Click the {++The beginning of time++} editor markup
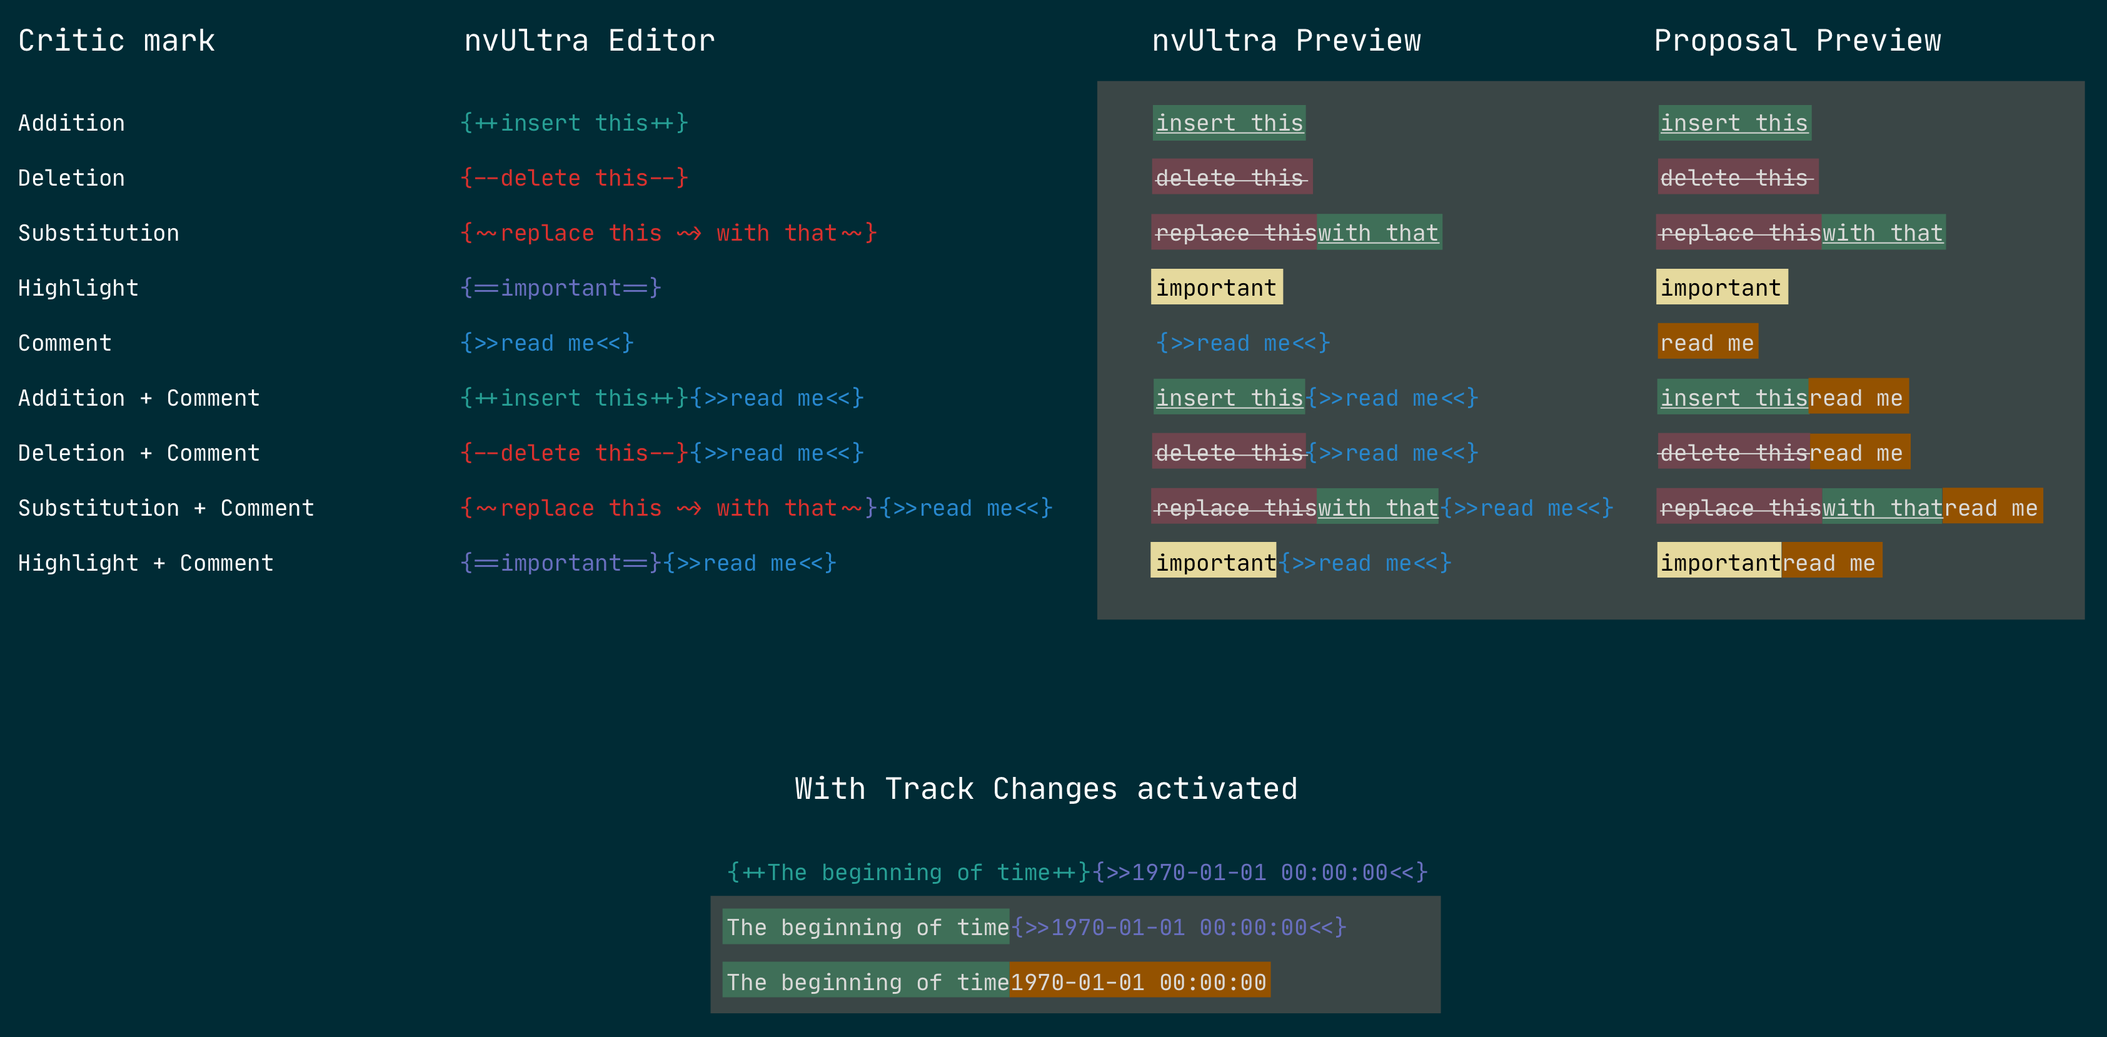Image resolution: width=2107 pixels, height=1037 pixels. (x=908, y=872)
